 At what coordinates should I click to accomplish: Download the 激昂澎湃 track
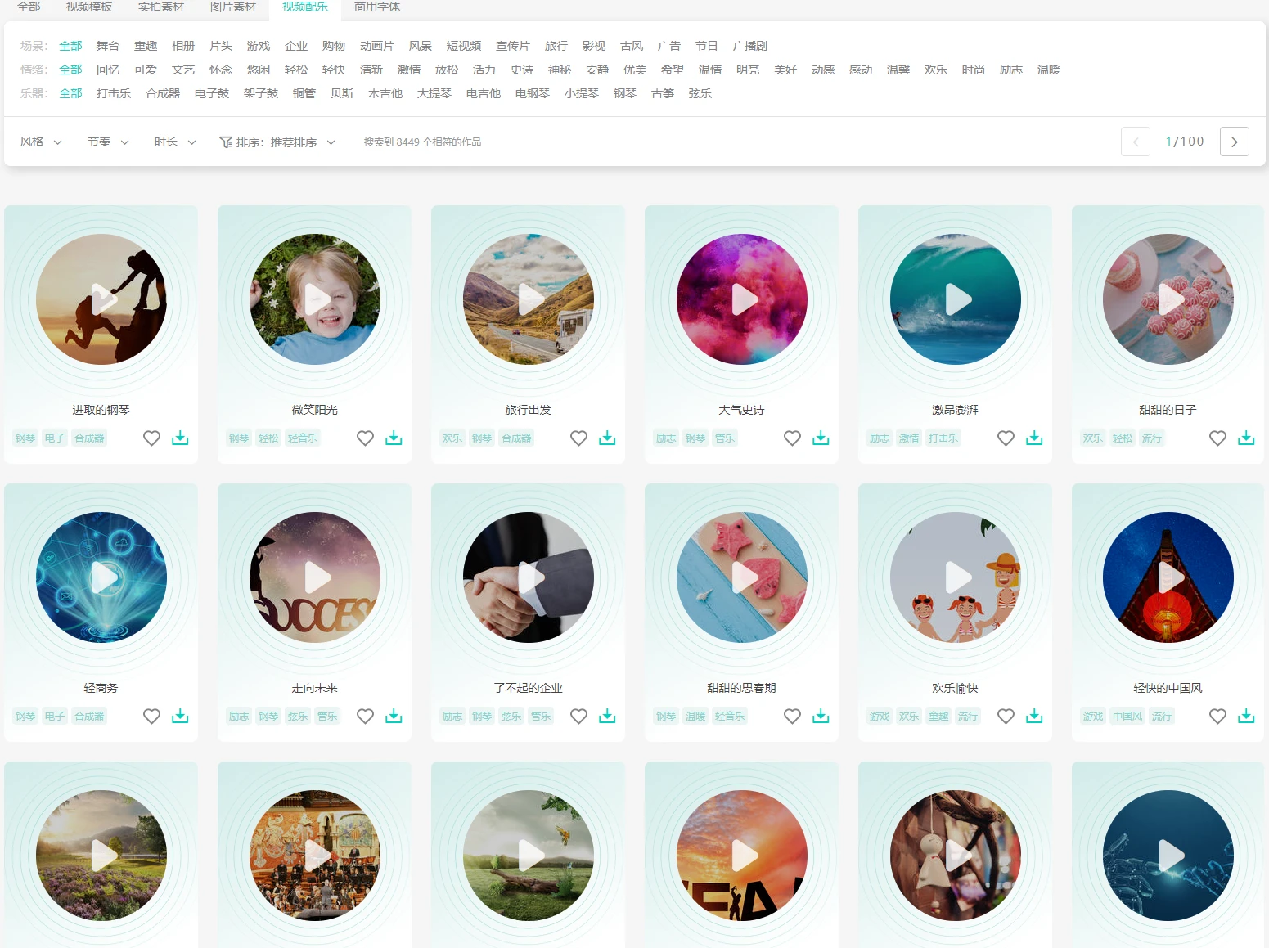[x=1034, y=438]
